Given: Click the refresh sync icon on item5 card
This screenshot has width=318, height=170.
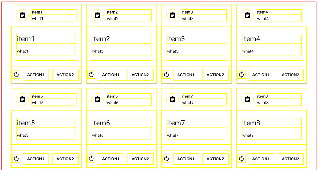Looking at the screenshot, I should (16, 159).
